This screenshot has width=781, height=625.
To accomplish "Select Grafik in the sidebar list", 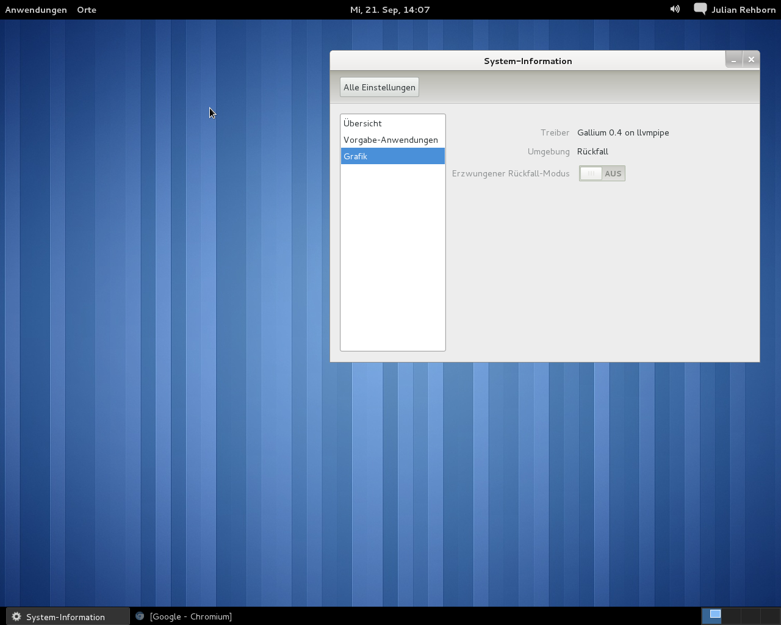I will (x=393, y=156).
